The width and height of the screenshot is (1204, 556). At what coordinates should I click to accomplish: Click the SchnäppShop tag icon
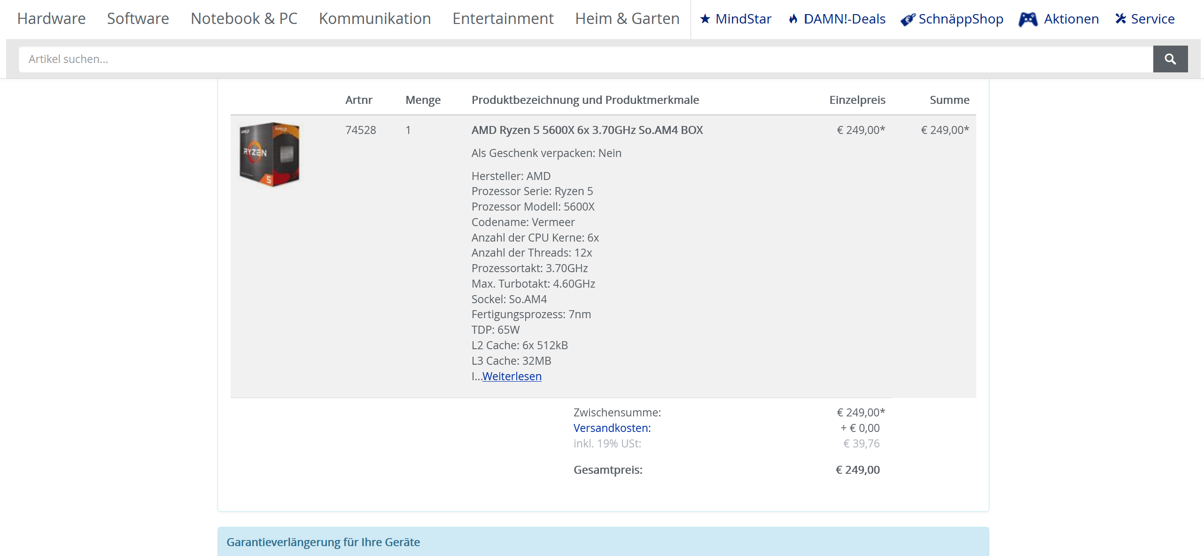908,19
